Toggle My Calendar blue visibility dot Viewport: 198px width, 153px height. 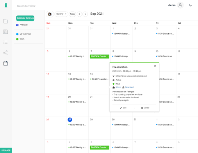[x=17, y=34]
